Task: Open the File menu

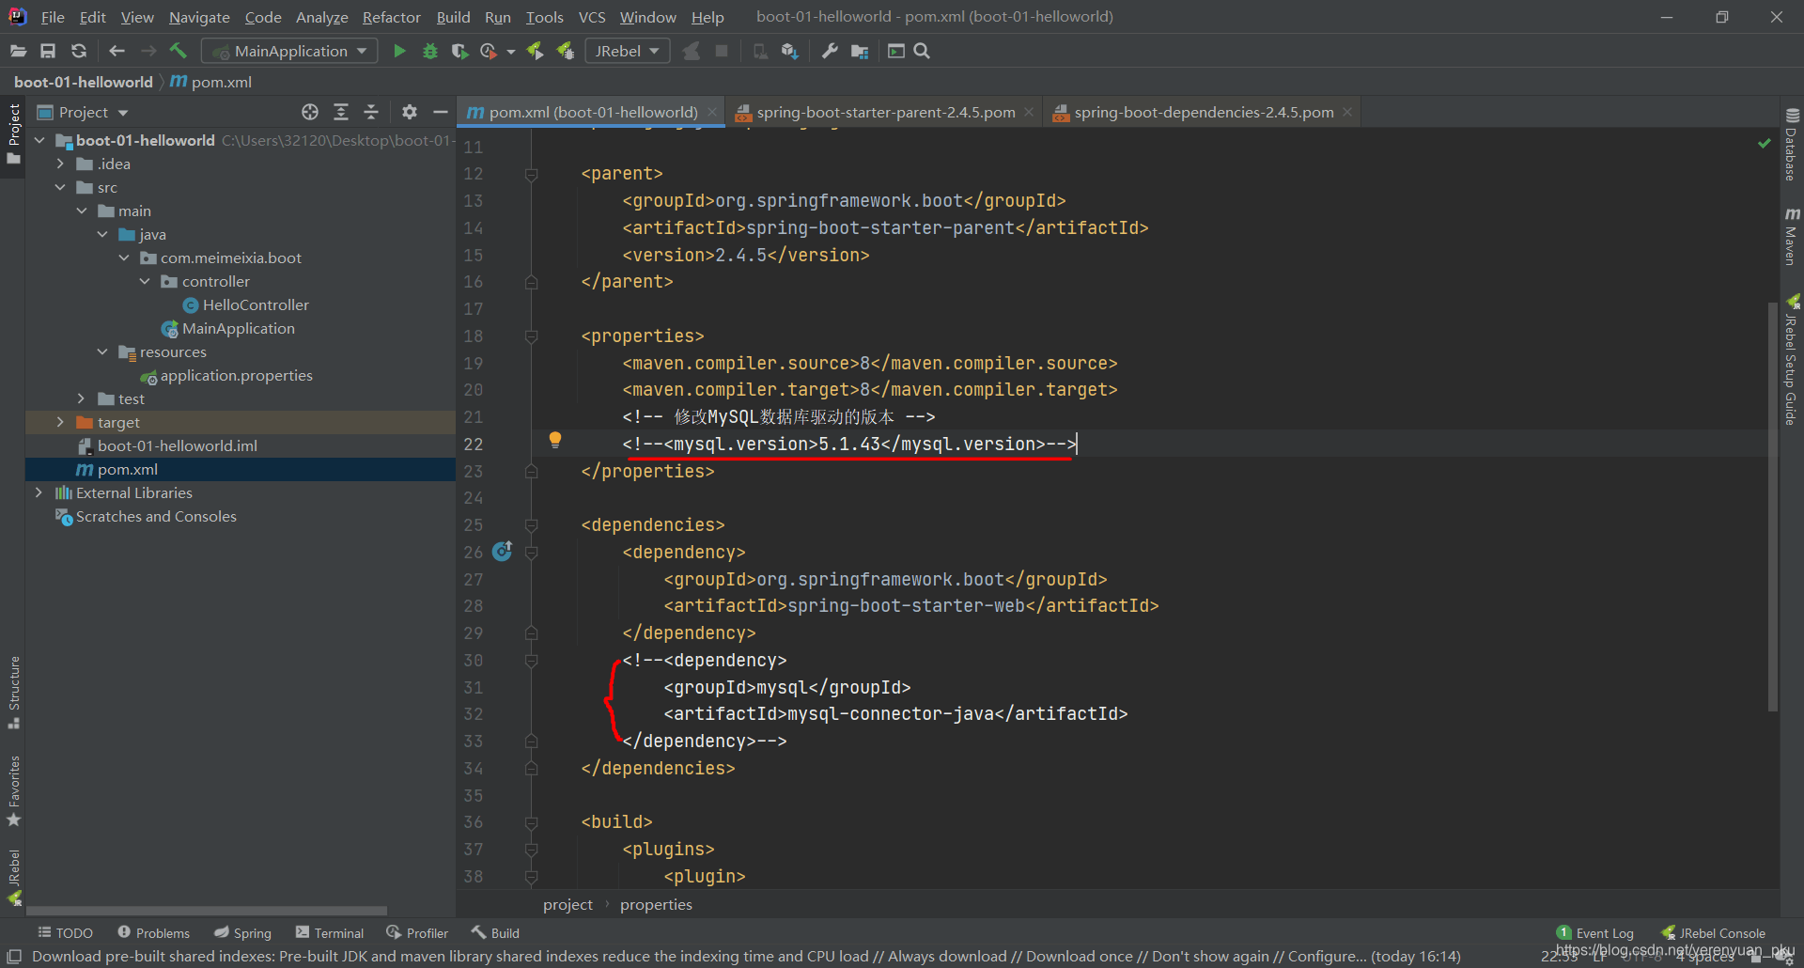Action: pos(53,17)
